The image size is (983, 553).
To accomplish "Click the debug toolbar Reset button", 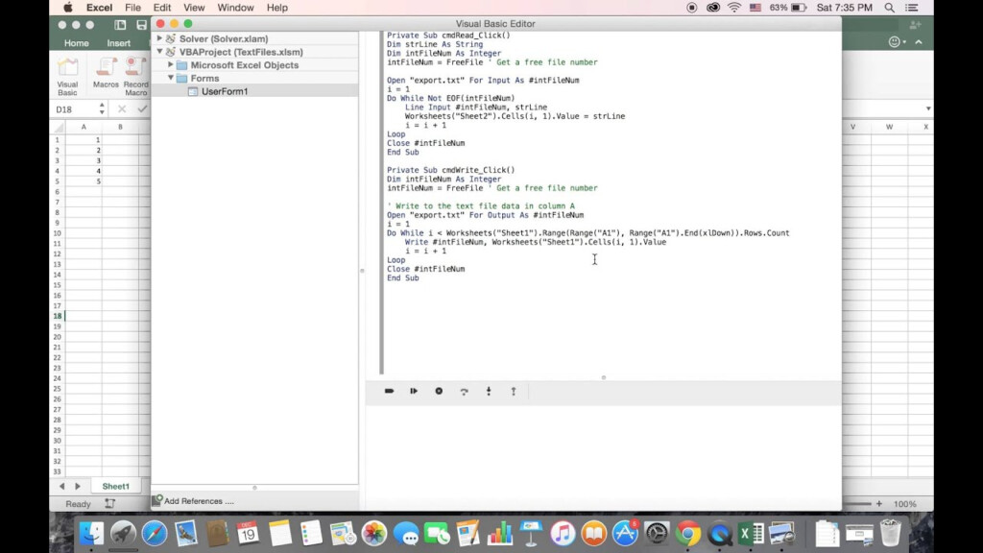I will pyautogui.click(x=389, y=391).
